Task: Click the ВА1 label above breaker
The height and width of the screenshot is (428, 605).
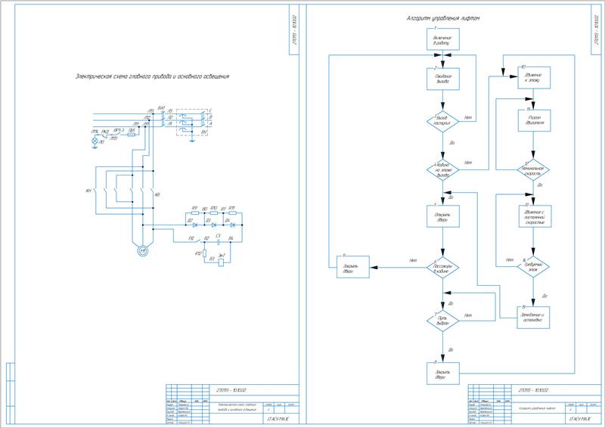Action: 162,107
